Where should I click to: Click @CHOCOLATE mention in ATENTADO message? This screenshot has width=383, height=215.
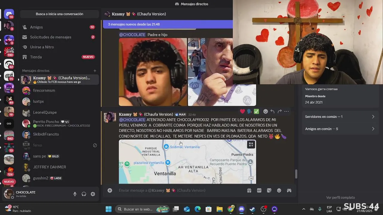(x=132, y=120)
